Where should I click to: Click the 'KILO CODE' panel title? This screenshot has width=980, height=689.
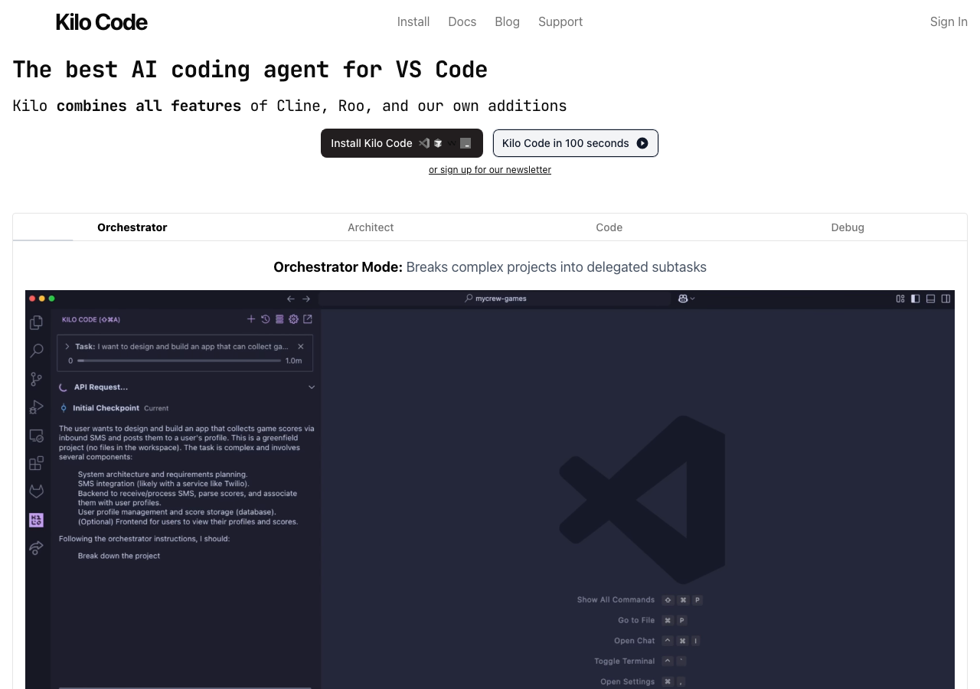tap(91, 319)
